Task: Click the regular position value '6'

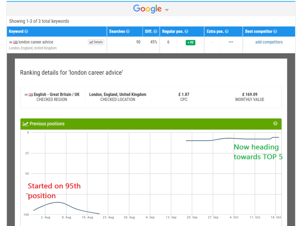Action: coord(168,42)
